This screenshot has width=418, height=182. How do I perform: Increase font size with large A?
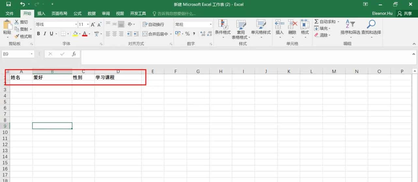(x=93, y=24)
